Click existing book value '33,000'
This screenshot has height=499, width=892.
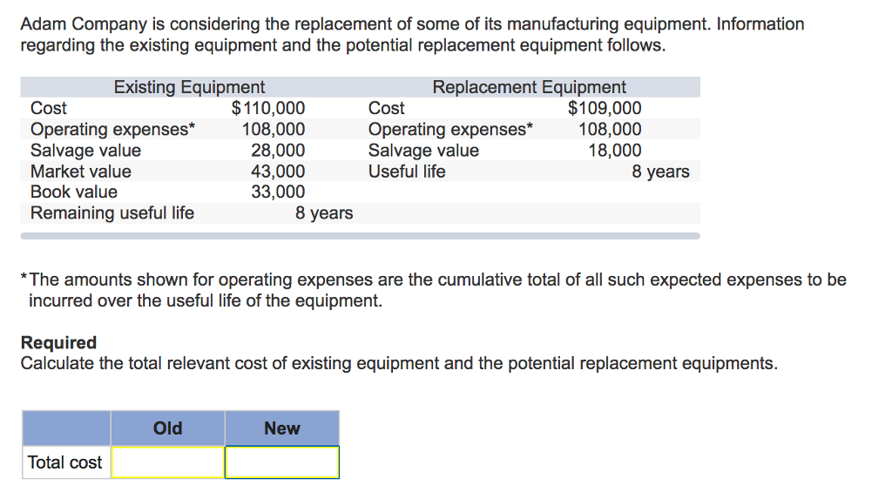pos(278,192)
